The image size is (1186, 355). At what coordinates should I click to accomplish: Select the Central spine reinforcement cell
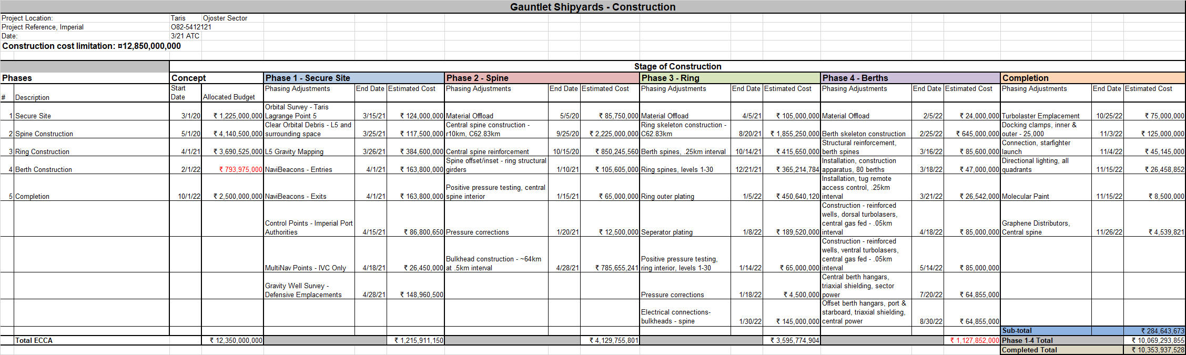487,151
